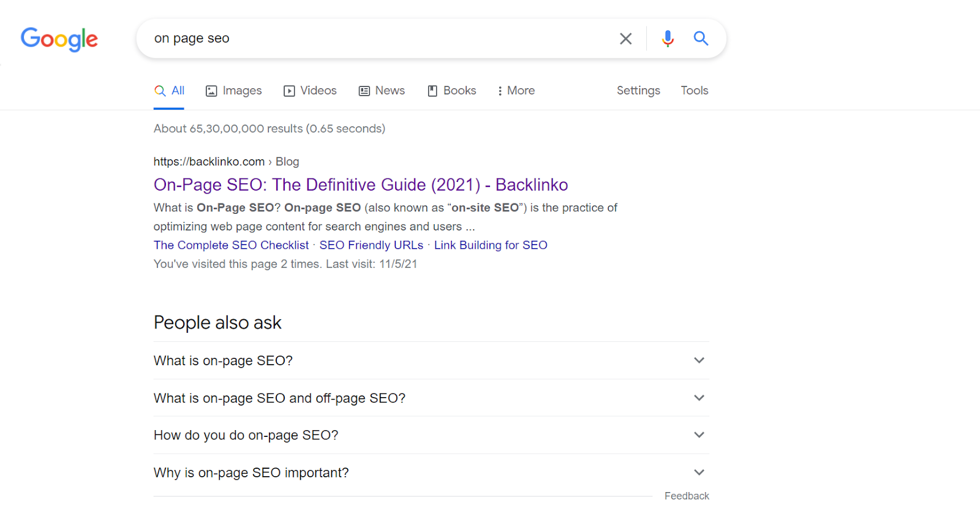Click the News tab newspaper icon
Screen dimensions: 980x508
coord(364,91)
